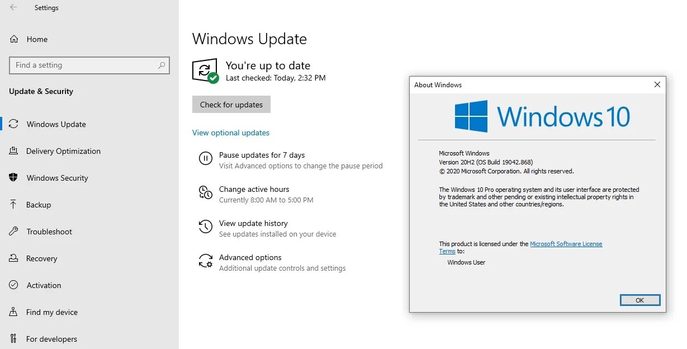Click the "You're up to date" text
The width and height of the screenshot is (687, 349).
[x=268, y=65]
